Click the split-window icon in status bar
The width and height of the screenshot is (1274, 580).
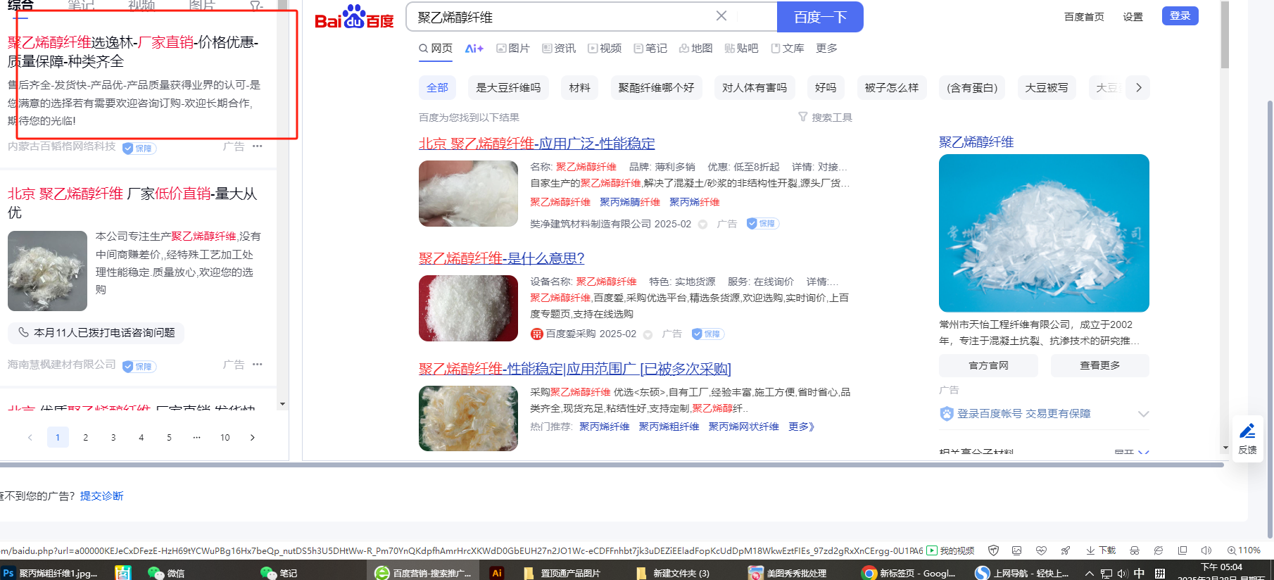tap(1182, 550)
